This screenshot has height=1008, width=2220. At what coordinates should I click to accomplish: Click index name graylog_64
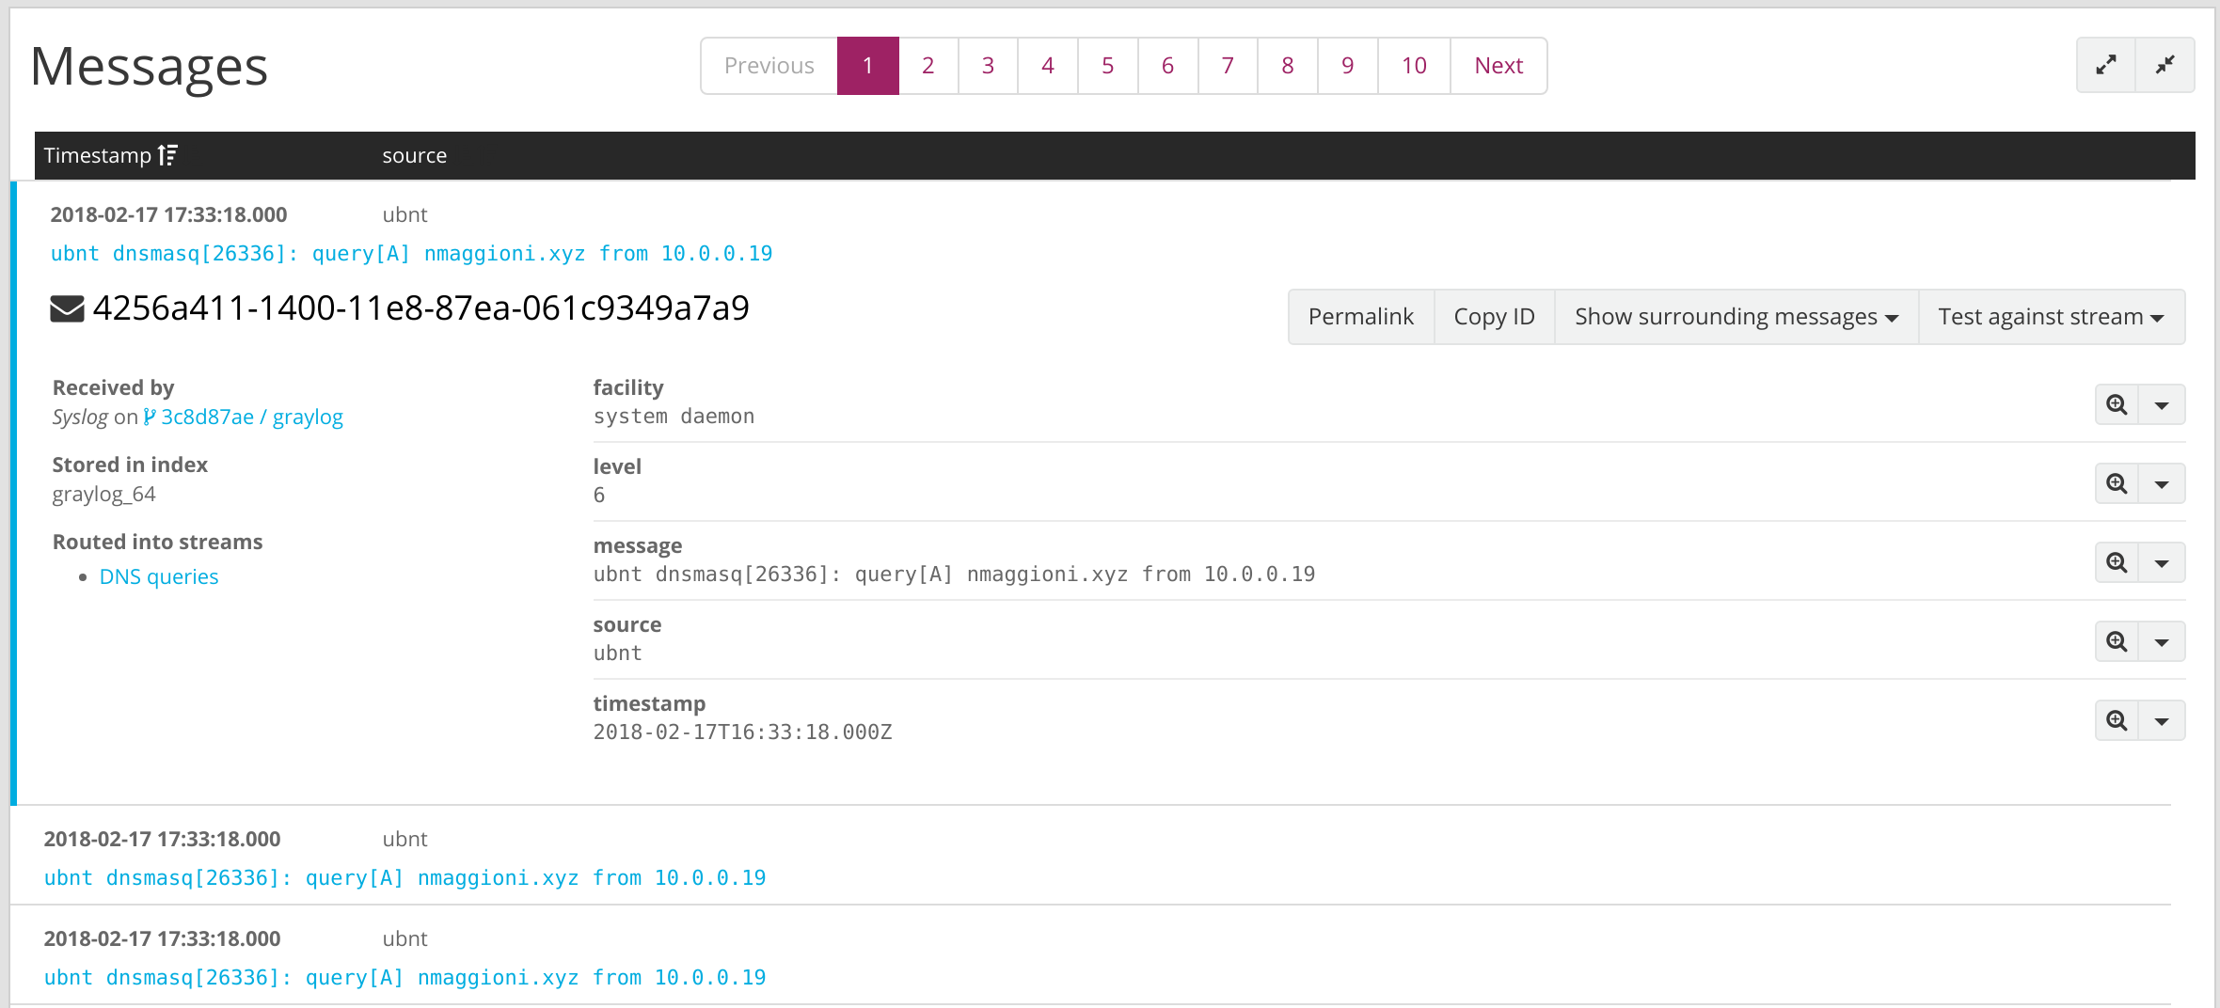[x=104, y=494]
